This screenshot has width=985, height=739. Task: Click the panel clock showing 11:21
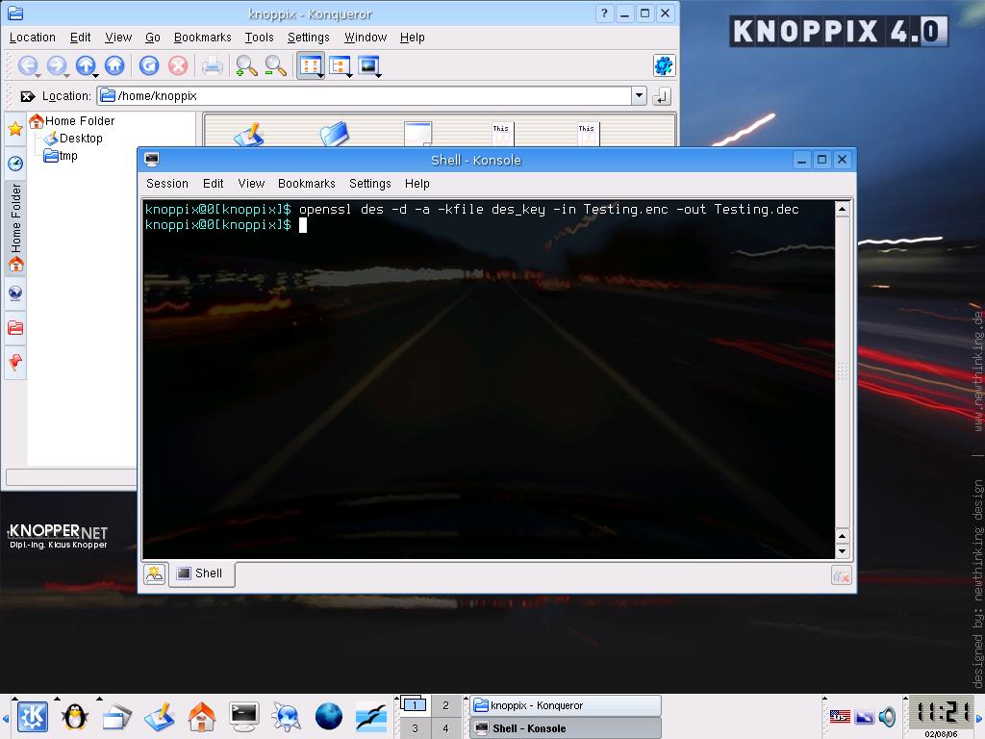point(941,713)
